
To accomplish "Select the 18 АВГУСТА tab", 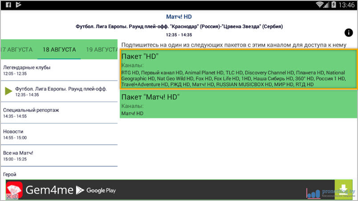I will [x=59, y=49].
